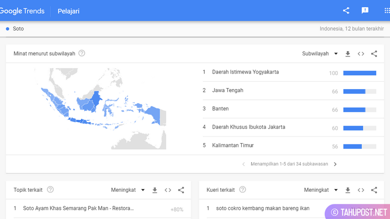Image resolution: width=390 pixels, height=219 pixels.
Task: Click the share icon in the top header
Action: [x=346, y=10]
